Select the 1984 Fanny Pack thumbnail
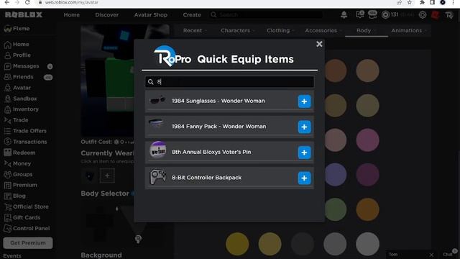460x259 pixels. pyautogui.click(x=157, y=124)
